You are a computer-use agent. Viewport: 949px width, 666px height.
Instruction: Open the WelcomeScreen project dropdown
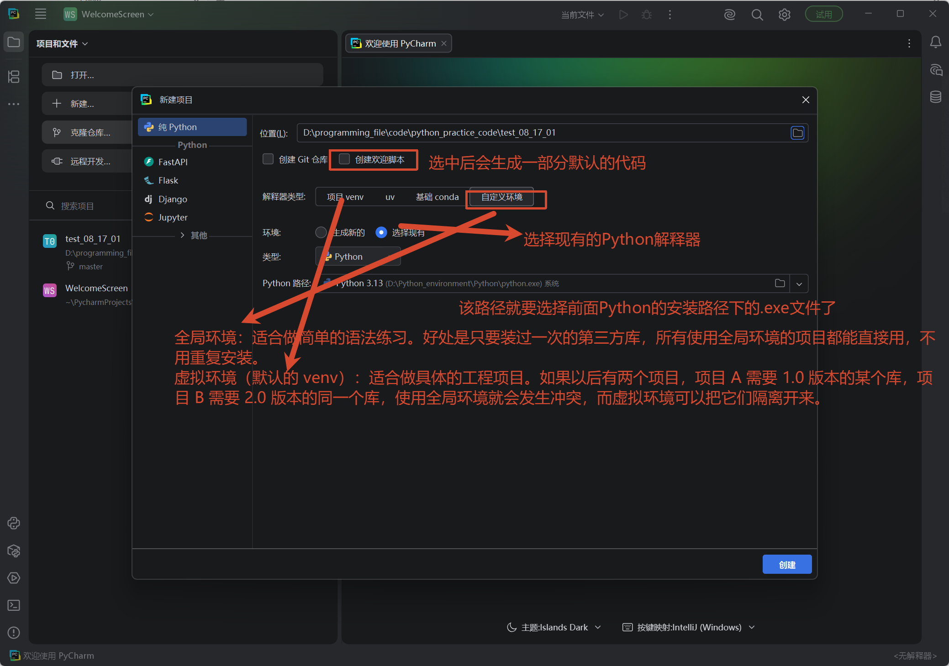109,14
